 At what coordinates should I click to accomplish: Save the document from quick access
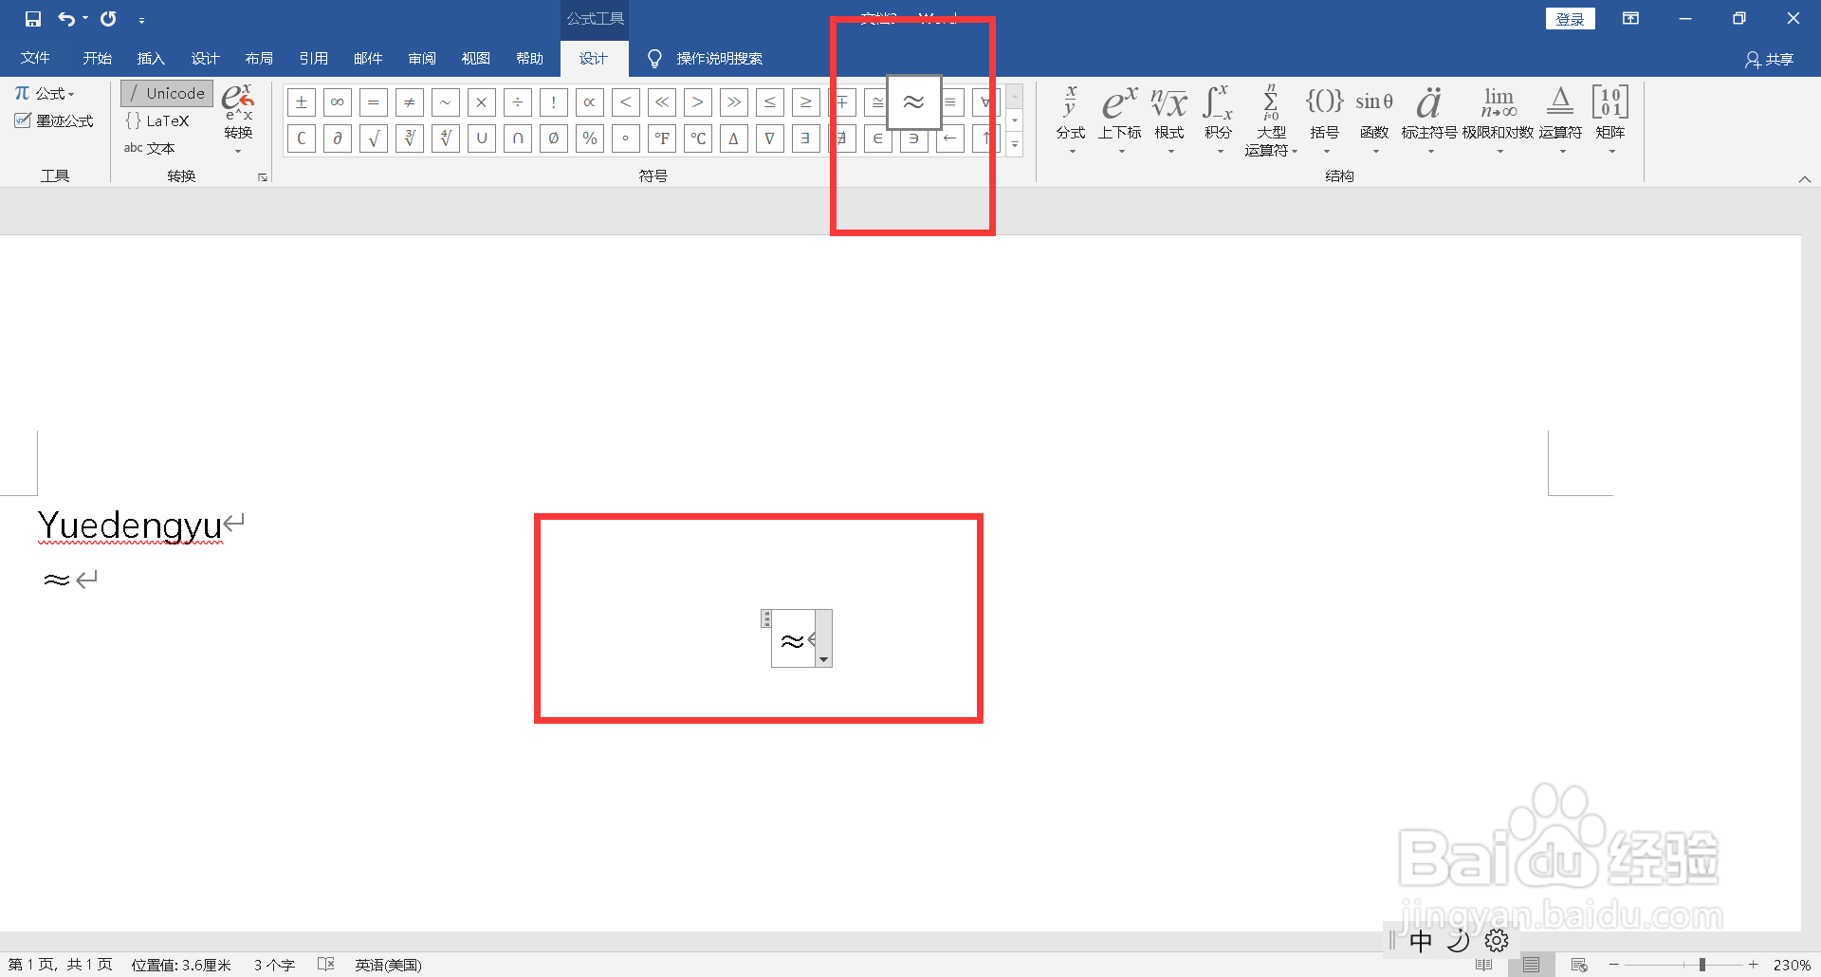coord(33,19)
